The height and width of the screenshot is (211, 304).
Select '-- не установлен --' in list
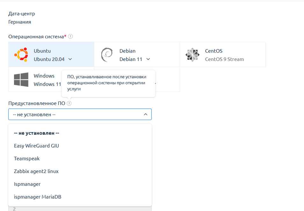click(80, 133)
